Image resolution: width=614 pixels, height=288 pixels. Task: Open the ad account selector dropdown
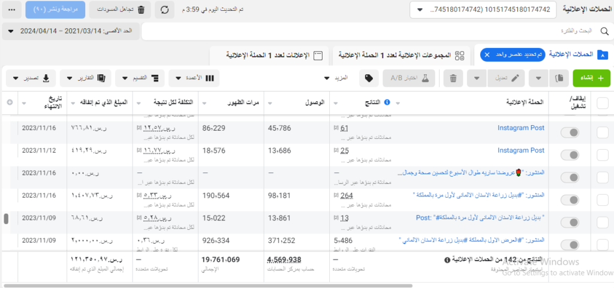point(483,10)
